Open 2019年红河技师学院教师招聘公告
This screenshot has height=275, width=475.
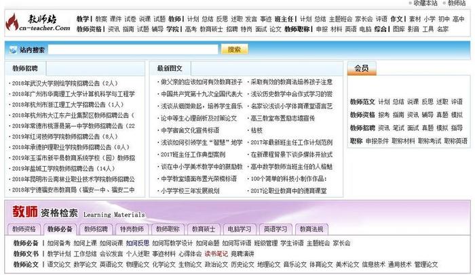(x=65, y=136)
